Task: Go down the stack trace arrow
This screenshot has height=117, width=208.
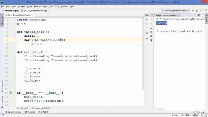Action: click(x=151, y=24)
